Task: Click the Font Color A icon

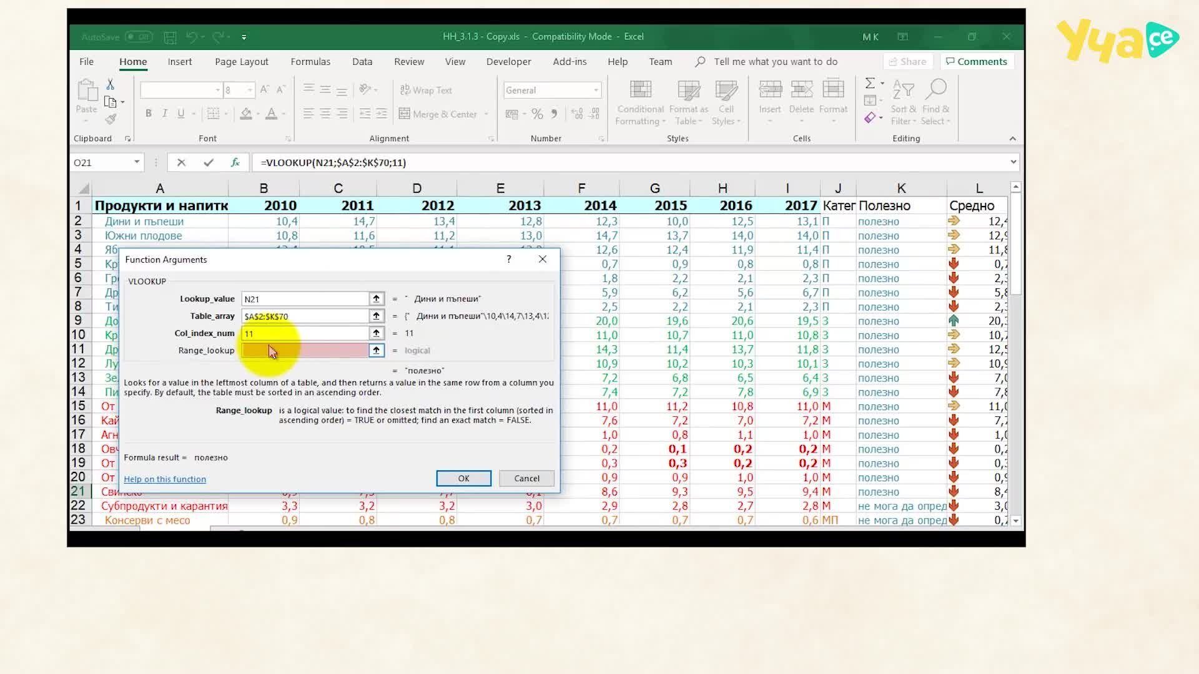Action: 271,113
